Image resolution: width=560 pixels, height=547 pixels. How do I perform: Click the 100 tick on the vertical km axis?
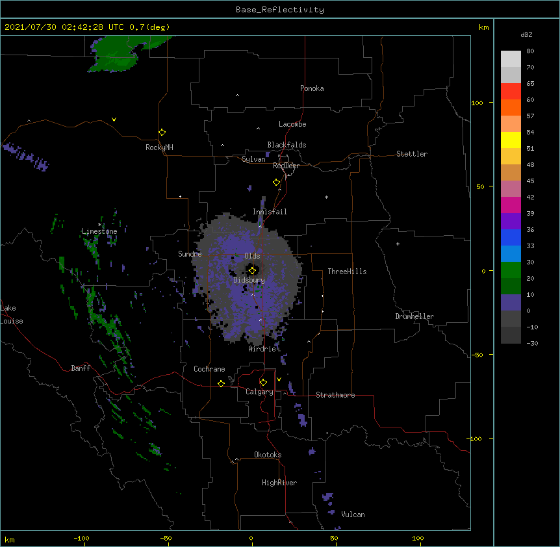477,103
